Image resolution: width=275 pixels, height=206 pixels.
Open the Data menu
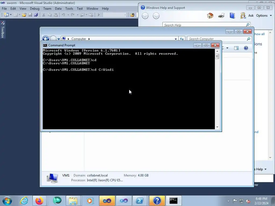coord(58,8)
